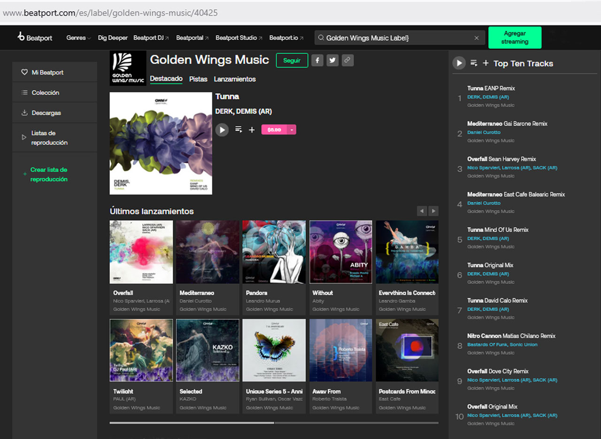Open Everything Is Connected release cover

(407, 252)
